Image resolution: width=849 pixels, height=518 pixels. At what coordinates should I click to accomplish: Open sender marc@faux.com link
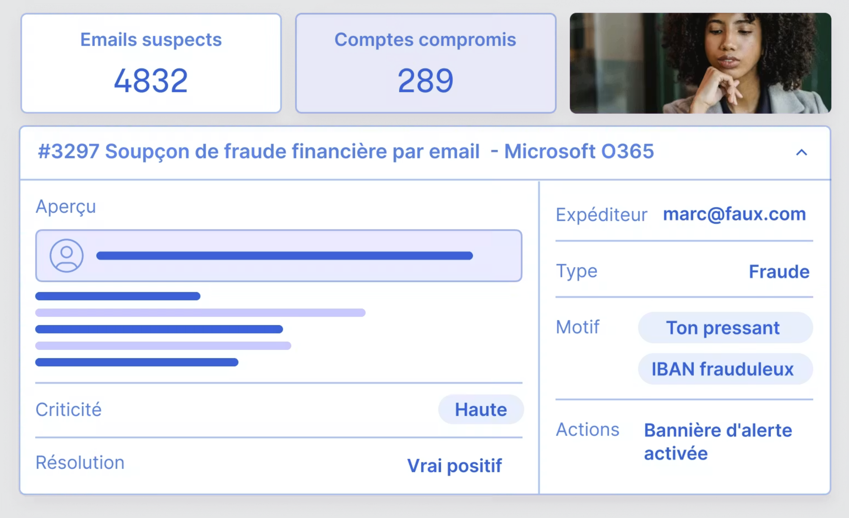point(734,214)
